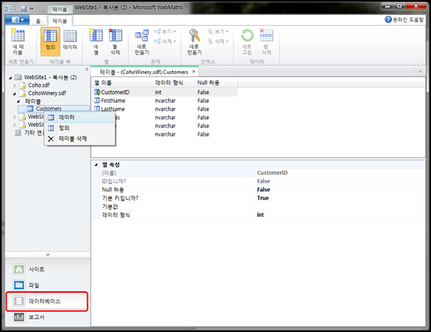Open the 보고서 (Reports) workspace
Image resolution: width=431 pixels, height=332 pixels.
(47, 317)
